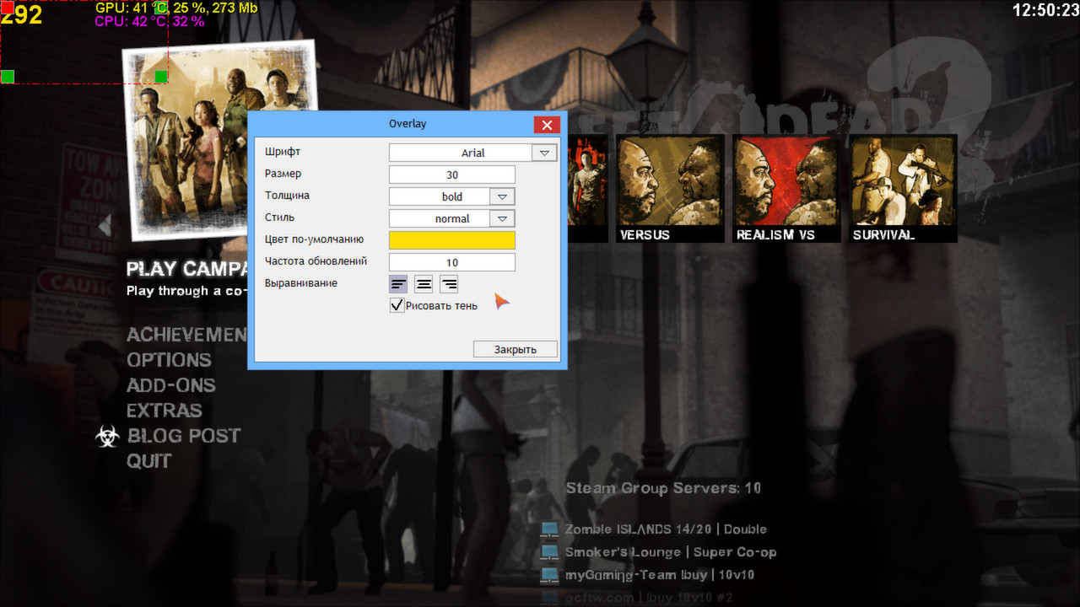This screenshot has width=1080, height=607.
Task: Click Частота обновлений field showing 10
Action: pos(452,262)
